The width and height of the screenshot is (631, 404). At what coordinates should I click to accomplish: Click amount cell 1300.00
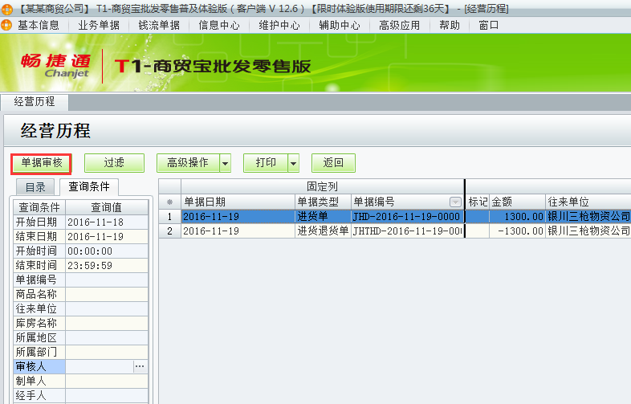coord(517,217)
